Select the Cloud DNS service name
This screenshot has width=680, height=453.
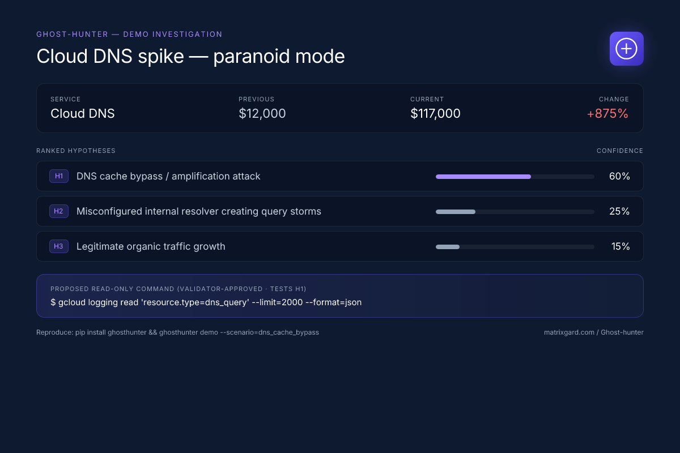pos(83,114)
